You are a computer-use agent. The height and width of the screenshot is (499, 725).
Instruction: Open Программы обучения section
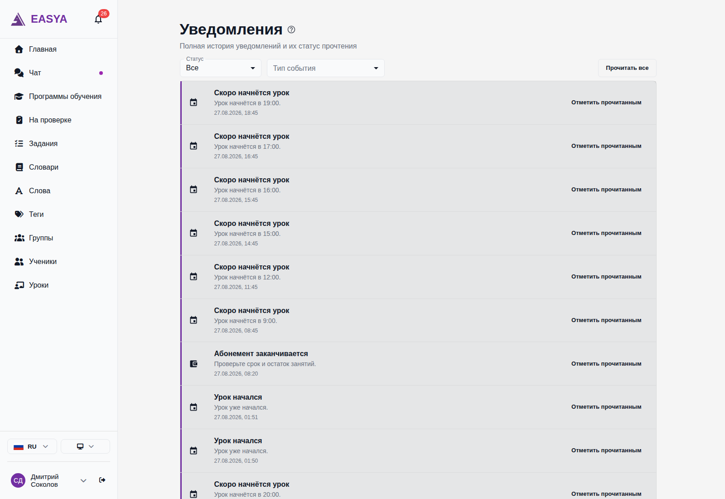(59, 97)
